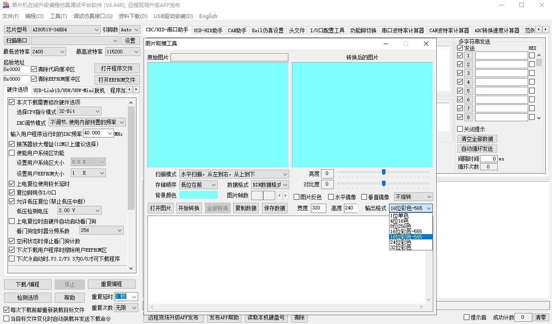This screenshot has height=324, width=552.
Task: Click 复制数据 button
Action: pos(246,208)
